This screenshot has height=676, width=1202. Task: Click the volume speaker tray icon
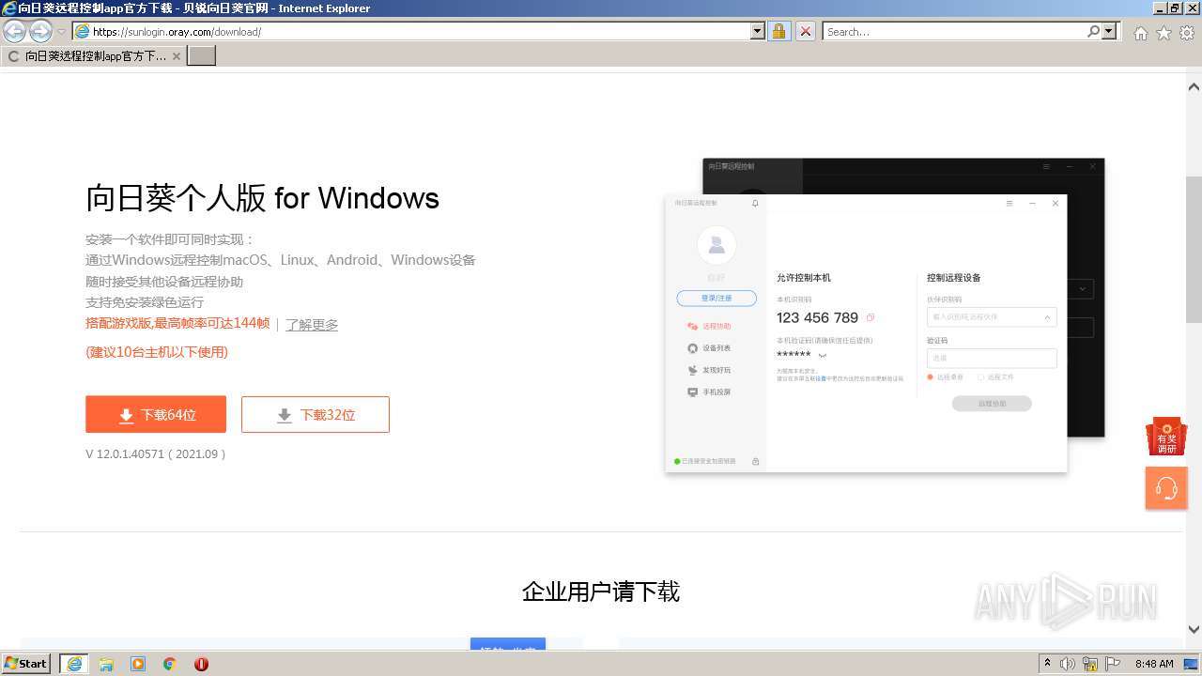[1068, 664]
